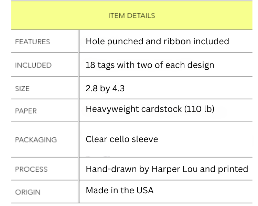Image resolution: width=258 pixels, height=206 pixels.
Task: Click the ITEM DETAILS header title
Action: [132, 16]
